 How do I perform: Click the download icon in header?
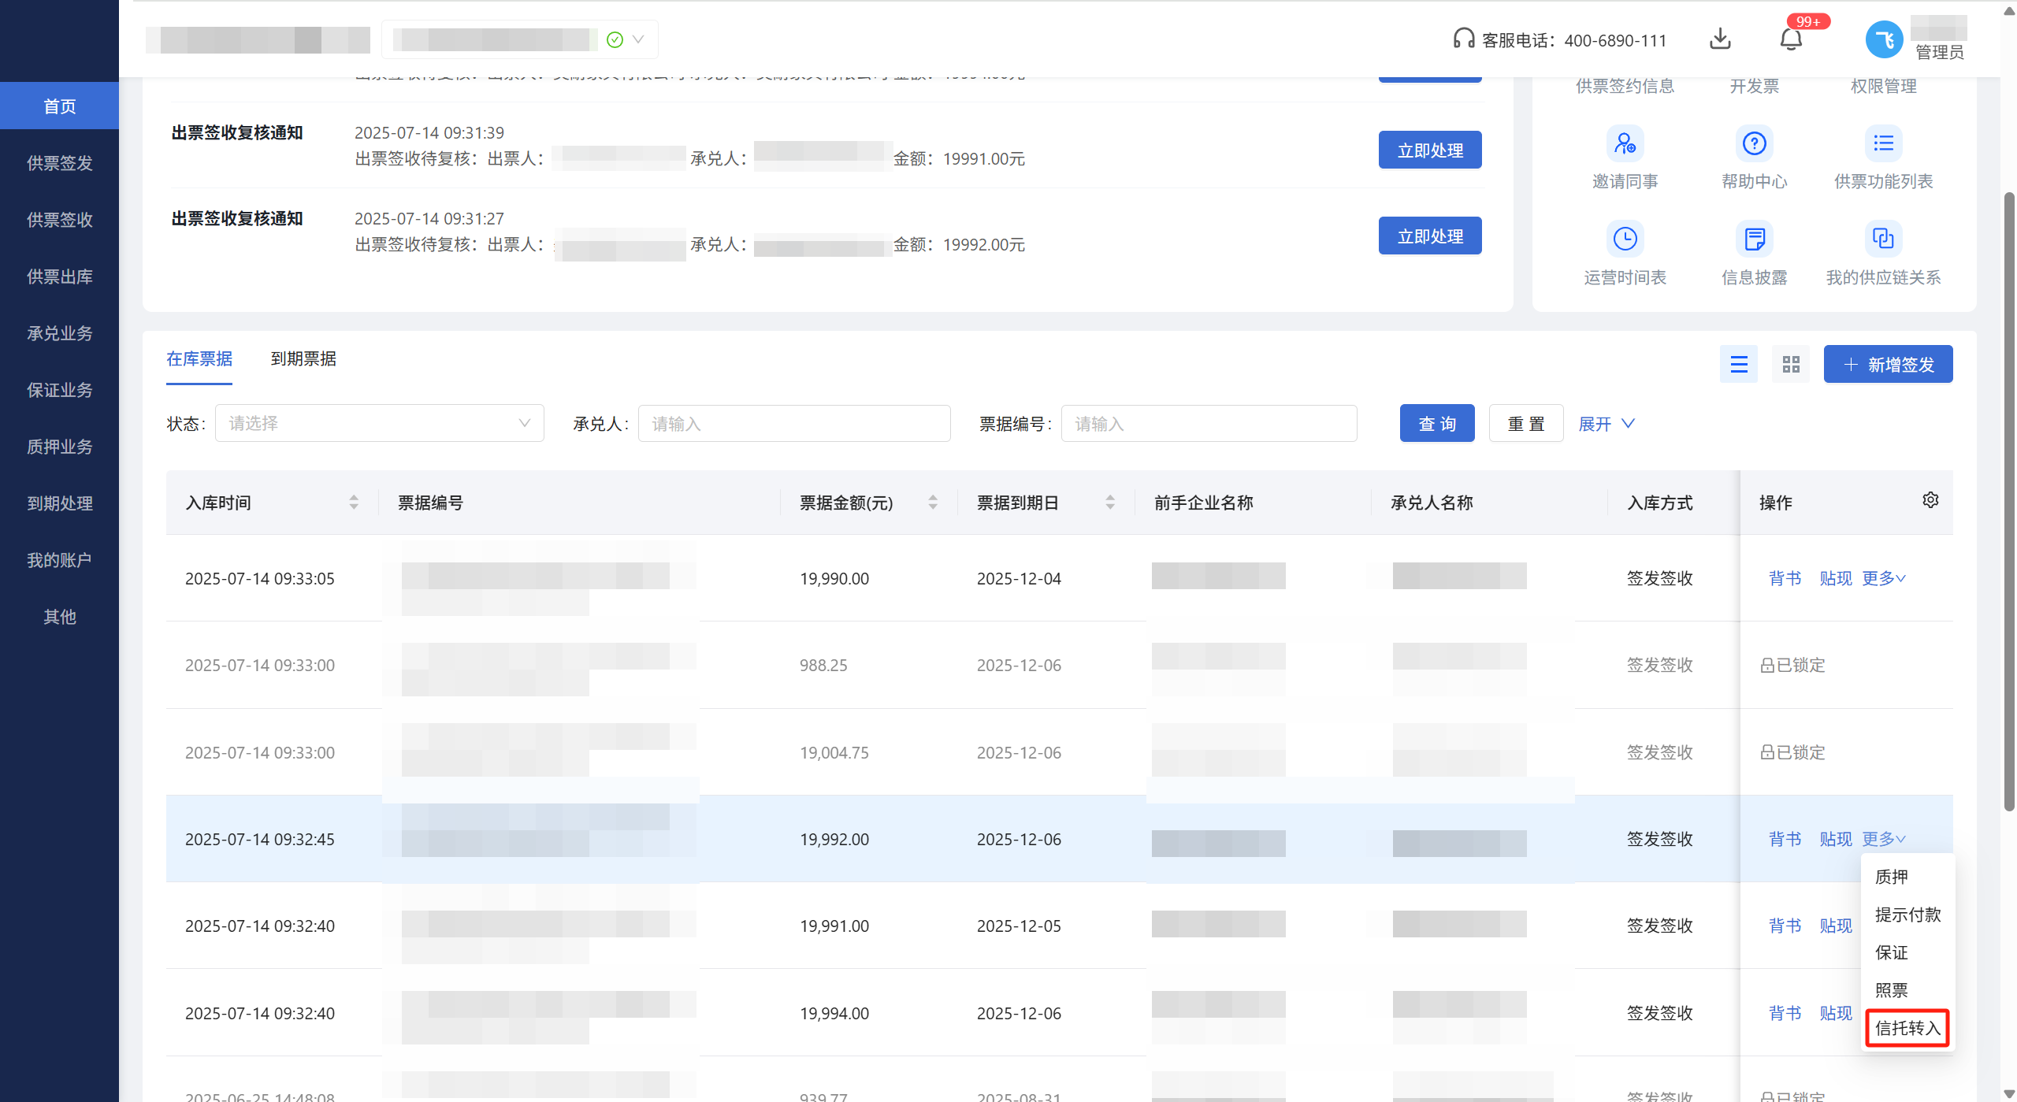point(1720,39)
